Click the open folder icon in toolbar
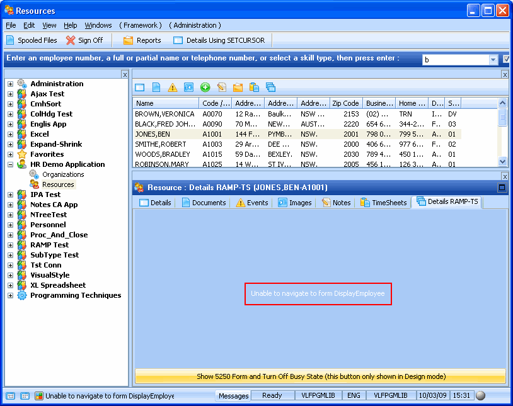This screenshot has height=406, width=513. click(238, 87)
